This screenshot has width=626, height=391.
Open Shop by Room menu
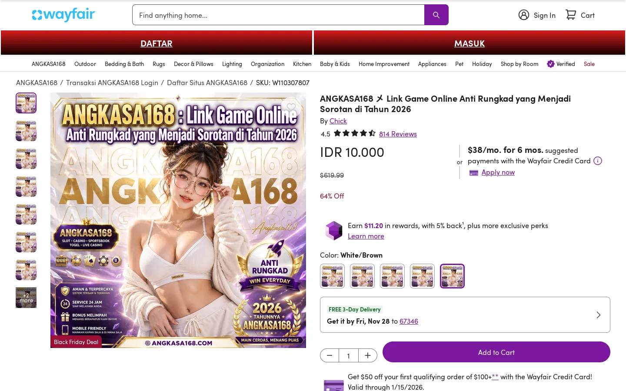[x=519, y=64]
